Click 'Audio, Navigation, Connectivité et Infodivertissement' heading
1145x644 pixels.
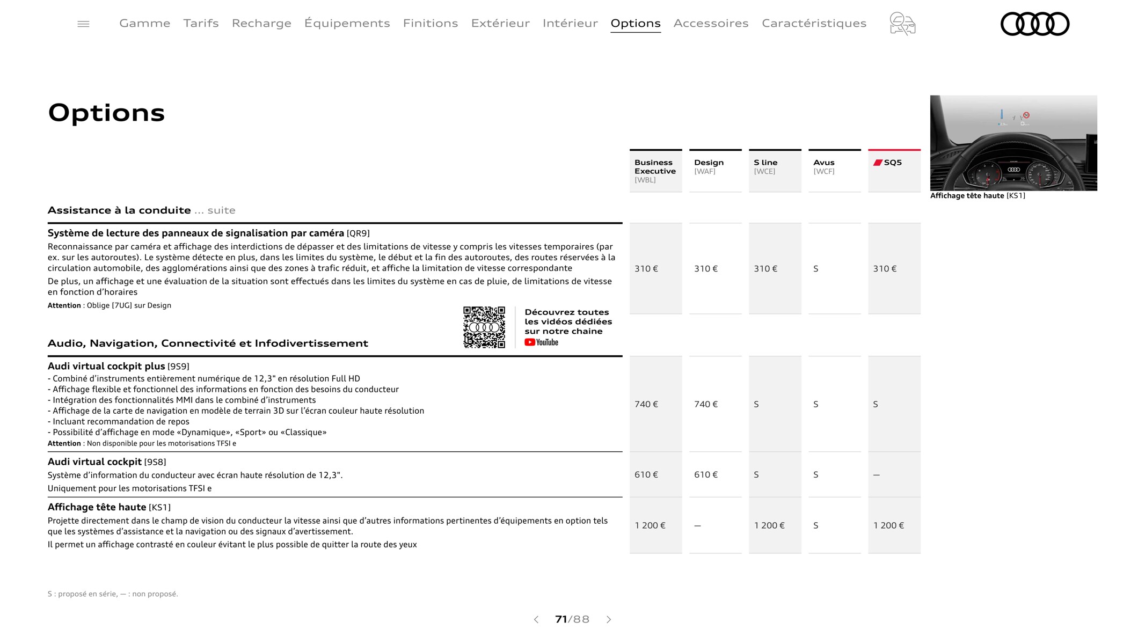pyautogui.click(x=208, y=343)
